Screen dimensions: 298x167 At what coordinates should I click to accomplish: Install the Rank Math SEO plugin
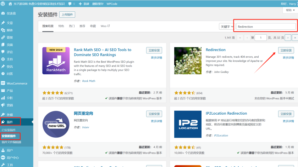pyautogui.click(x=154, y=51)
